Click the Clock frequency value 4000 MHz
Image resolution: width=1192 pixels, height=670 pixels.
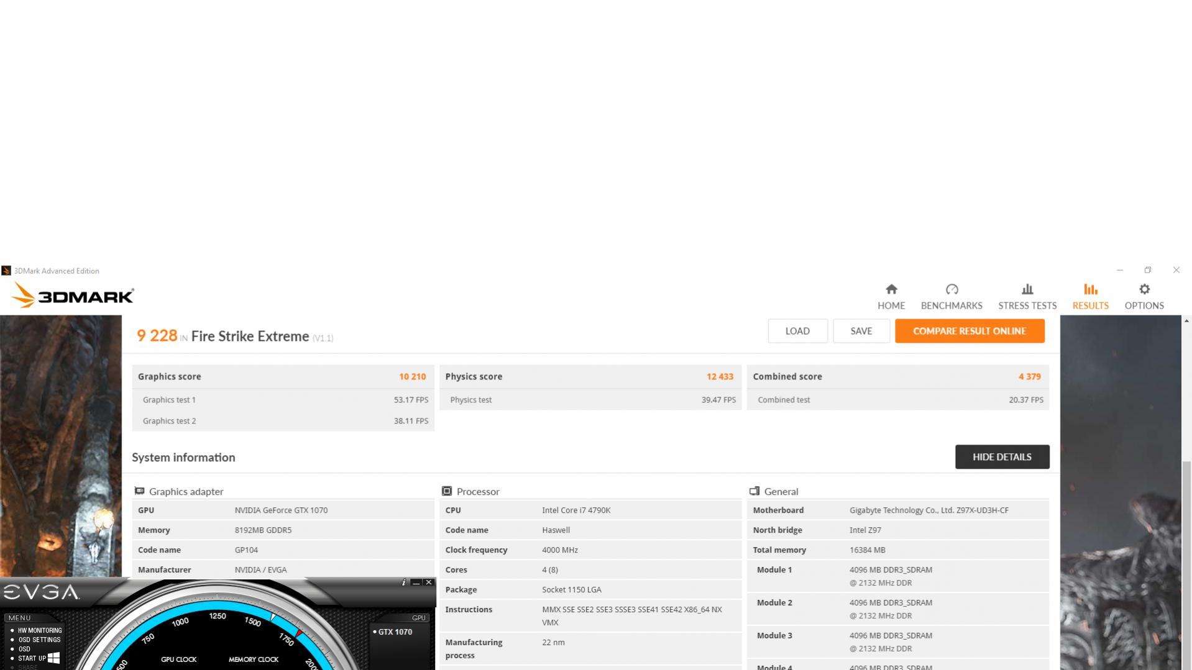pos(559,550)
